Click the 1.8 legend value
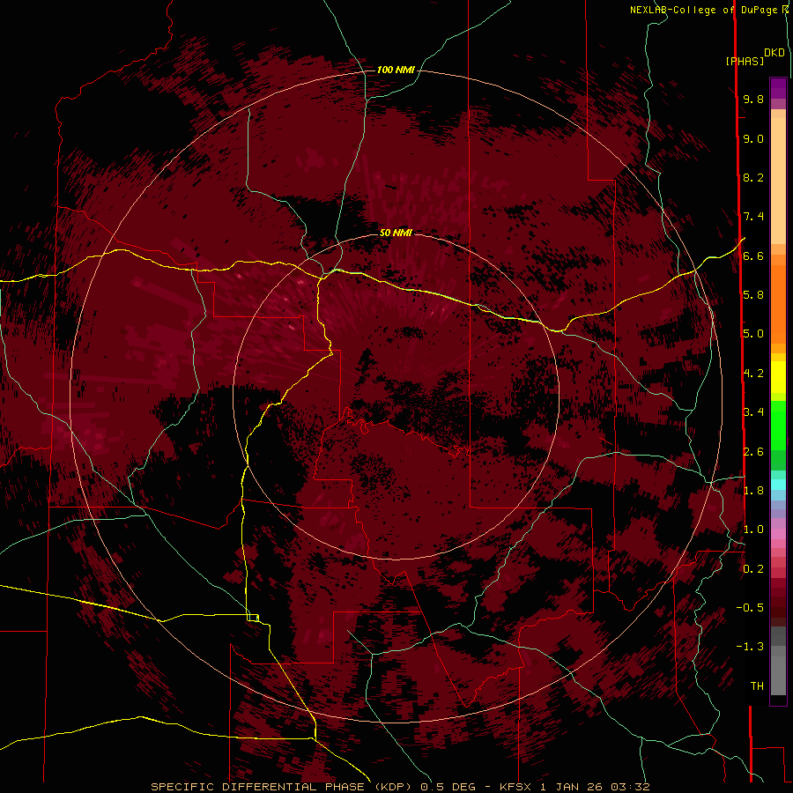 753,491
